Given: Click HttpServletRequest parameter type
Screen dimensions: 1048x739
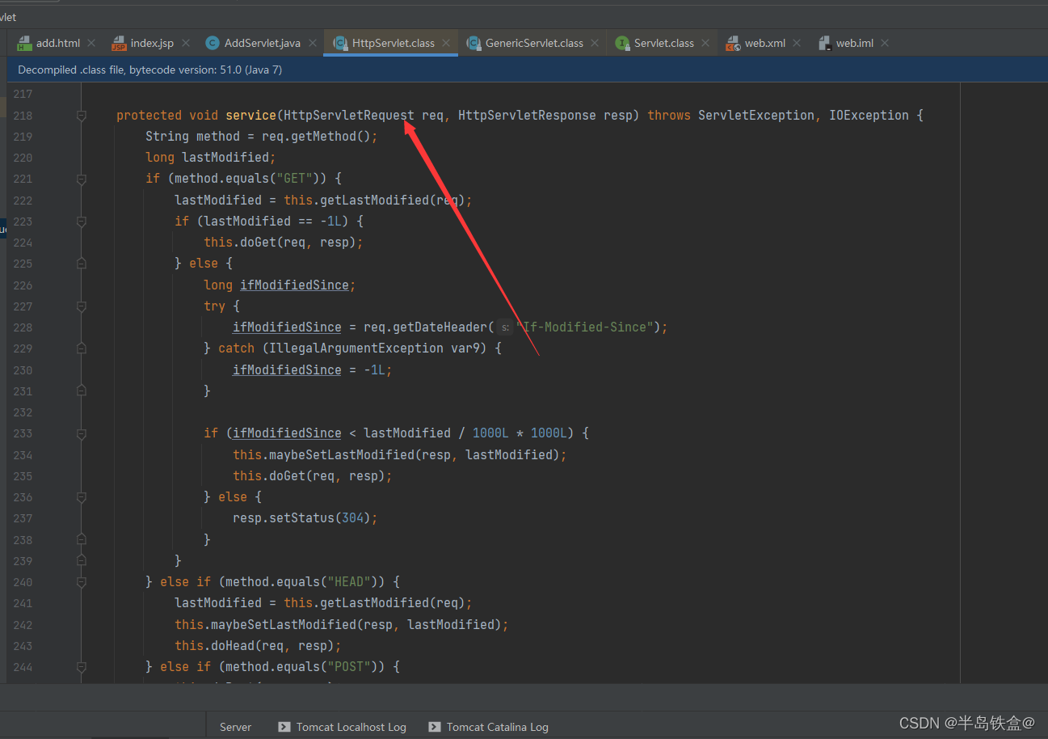Looking at the screenshot, I should click(349, 115).
